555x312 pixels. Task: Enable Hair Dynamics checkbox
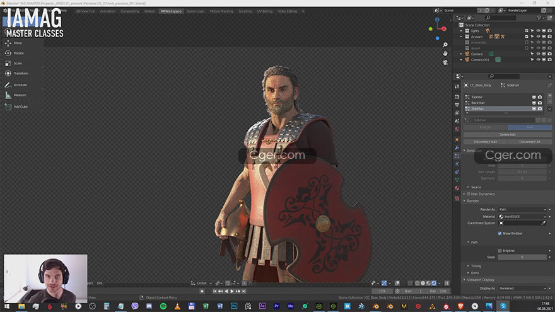coord(469,194)
